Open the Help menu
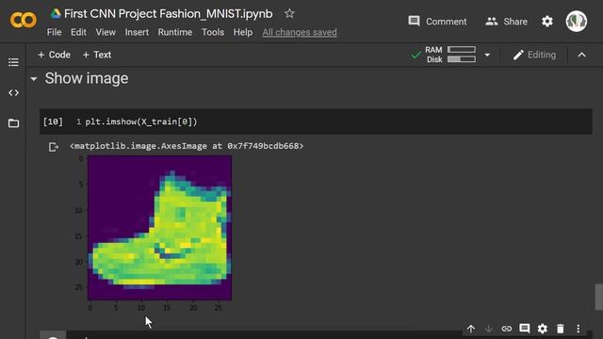This screenshot has height=339, width=603. click(x=243, y=32)
